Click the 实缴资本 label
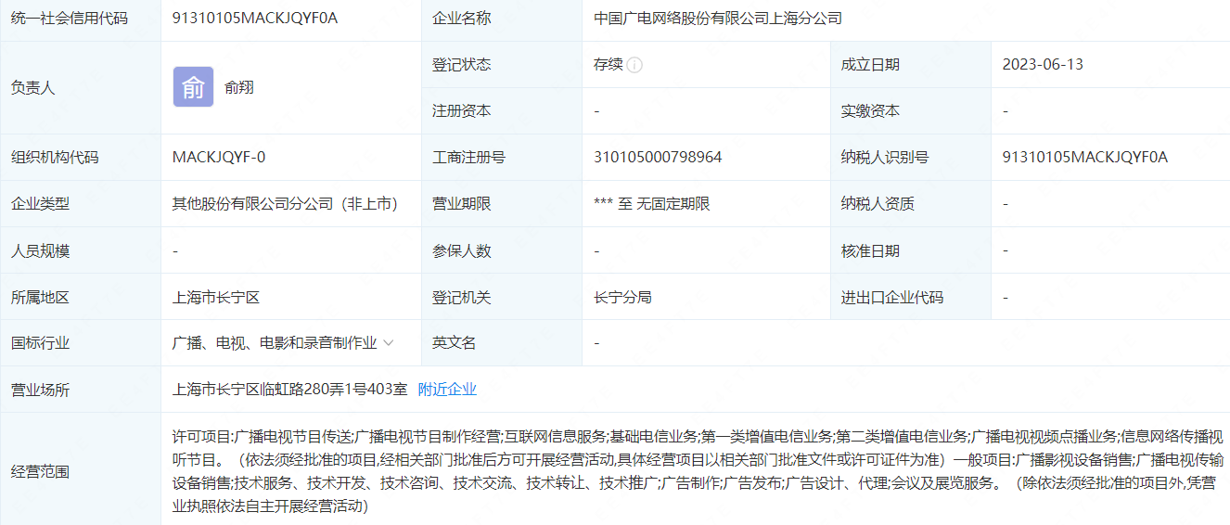This screenshot has height=525, width=1230. (x=870, y=111)
